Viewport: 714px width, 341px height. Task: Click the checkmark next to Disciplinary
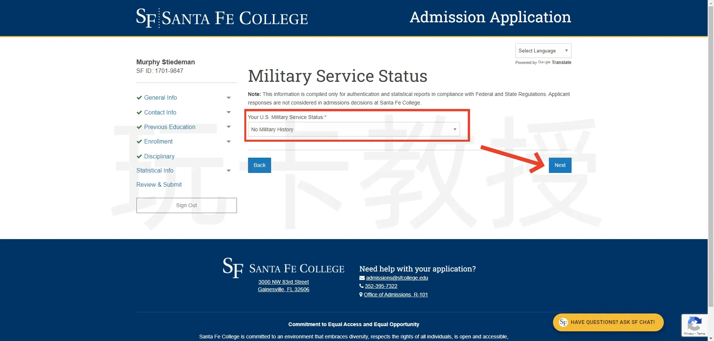point(139,157)
